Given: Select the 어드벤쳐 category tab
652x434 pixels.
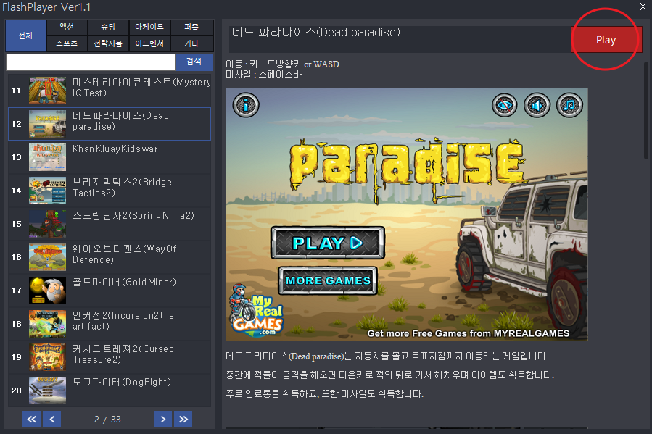Looking at the screenshot, I should pos(149,43).
